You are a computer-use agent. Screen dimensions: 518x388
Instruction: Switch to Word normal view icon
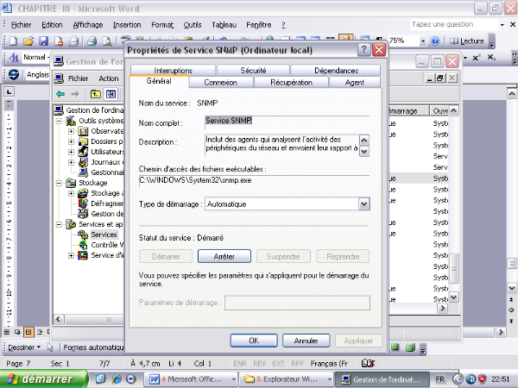click(x=7, y=332)
